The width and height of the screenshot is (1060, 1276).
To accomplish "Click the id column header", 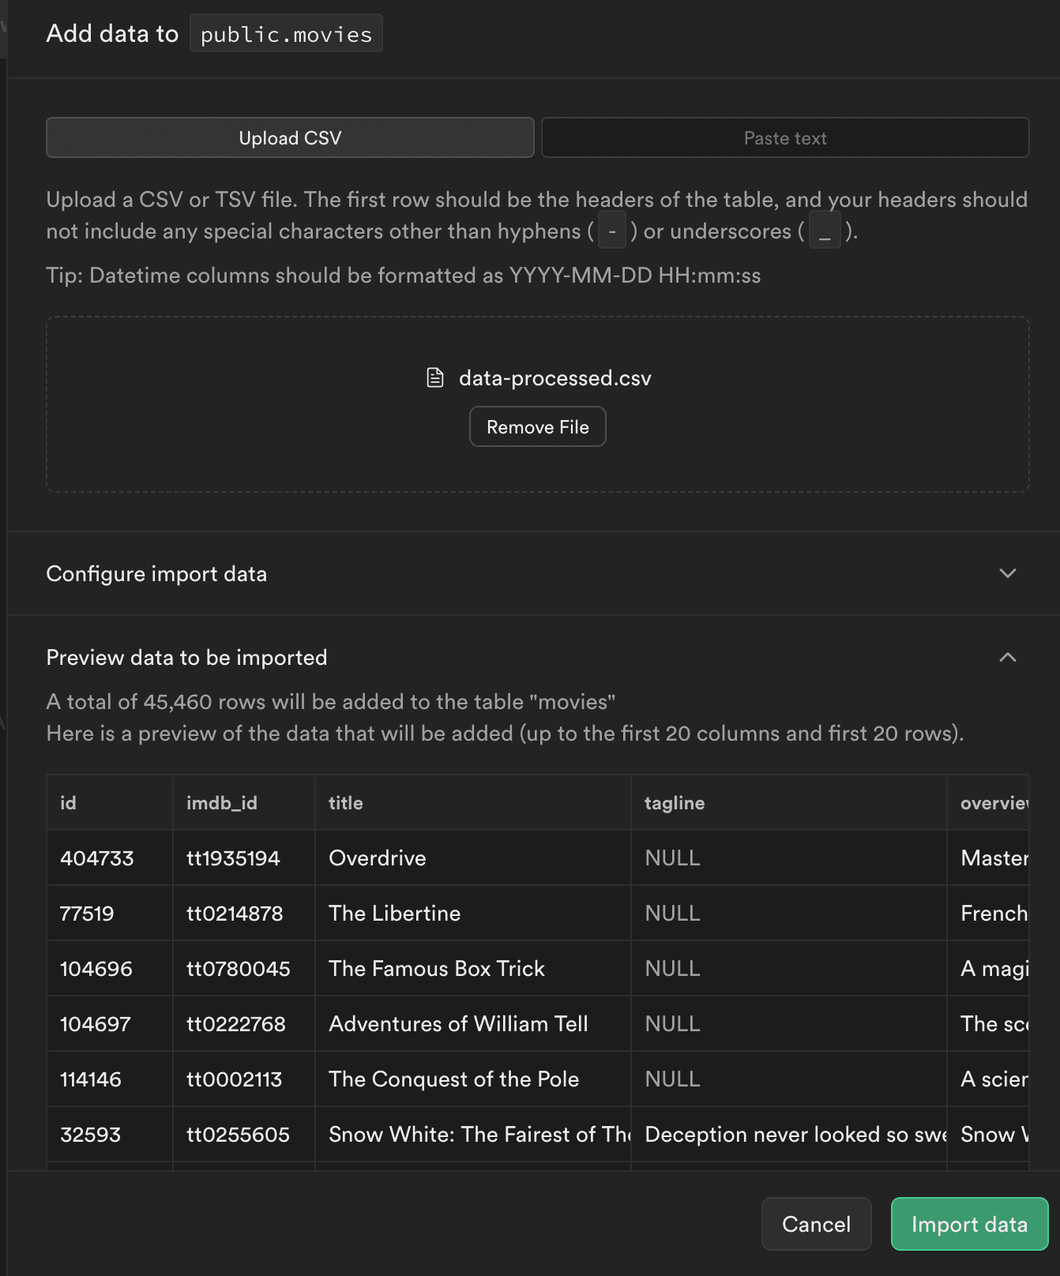I will pos(69,803).
